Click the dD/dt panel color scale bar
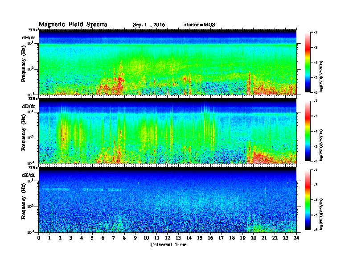Image resolution: width=353 pixels, height=273 pixels. [308, 131]
